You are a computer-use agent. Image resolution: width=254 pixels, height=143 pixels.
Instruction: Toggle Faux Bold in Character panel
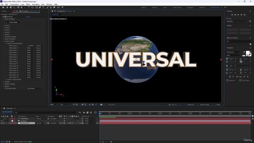click(230, 77)
